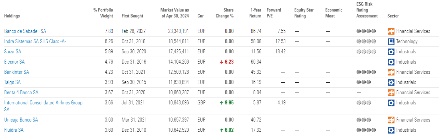This screenshot has height=137, width=439.
Task: Click the red down arrow for Elecnor share change
Action: pyautogui.click(x=221, y=62)
